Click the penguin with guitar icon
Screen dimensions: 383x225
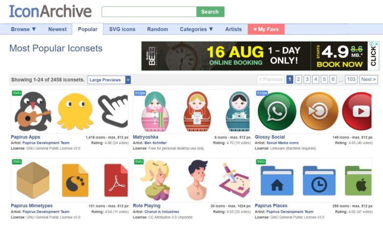[x=33, y=111]
